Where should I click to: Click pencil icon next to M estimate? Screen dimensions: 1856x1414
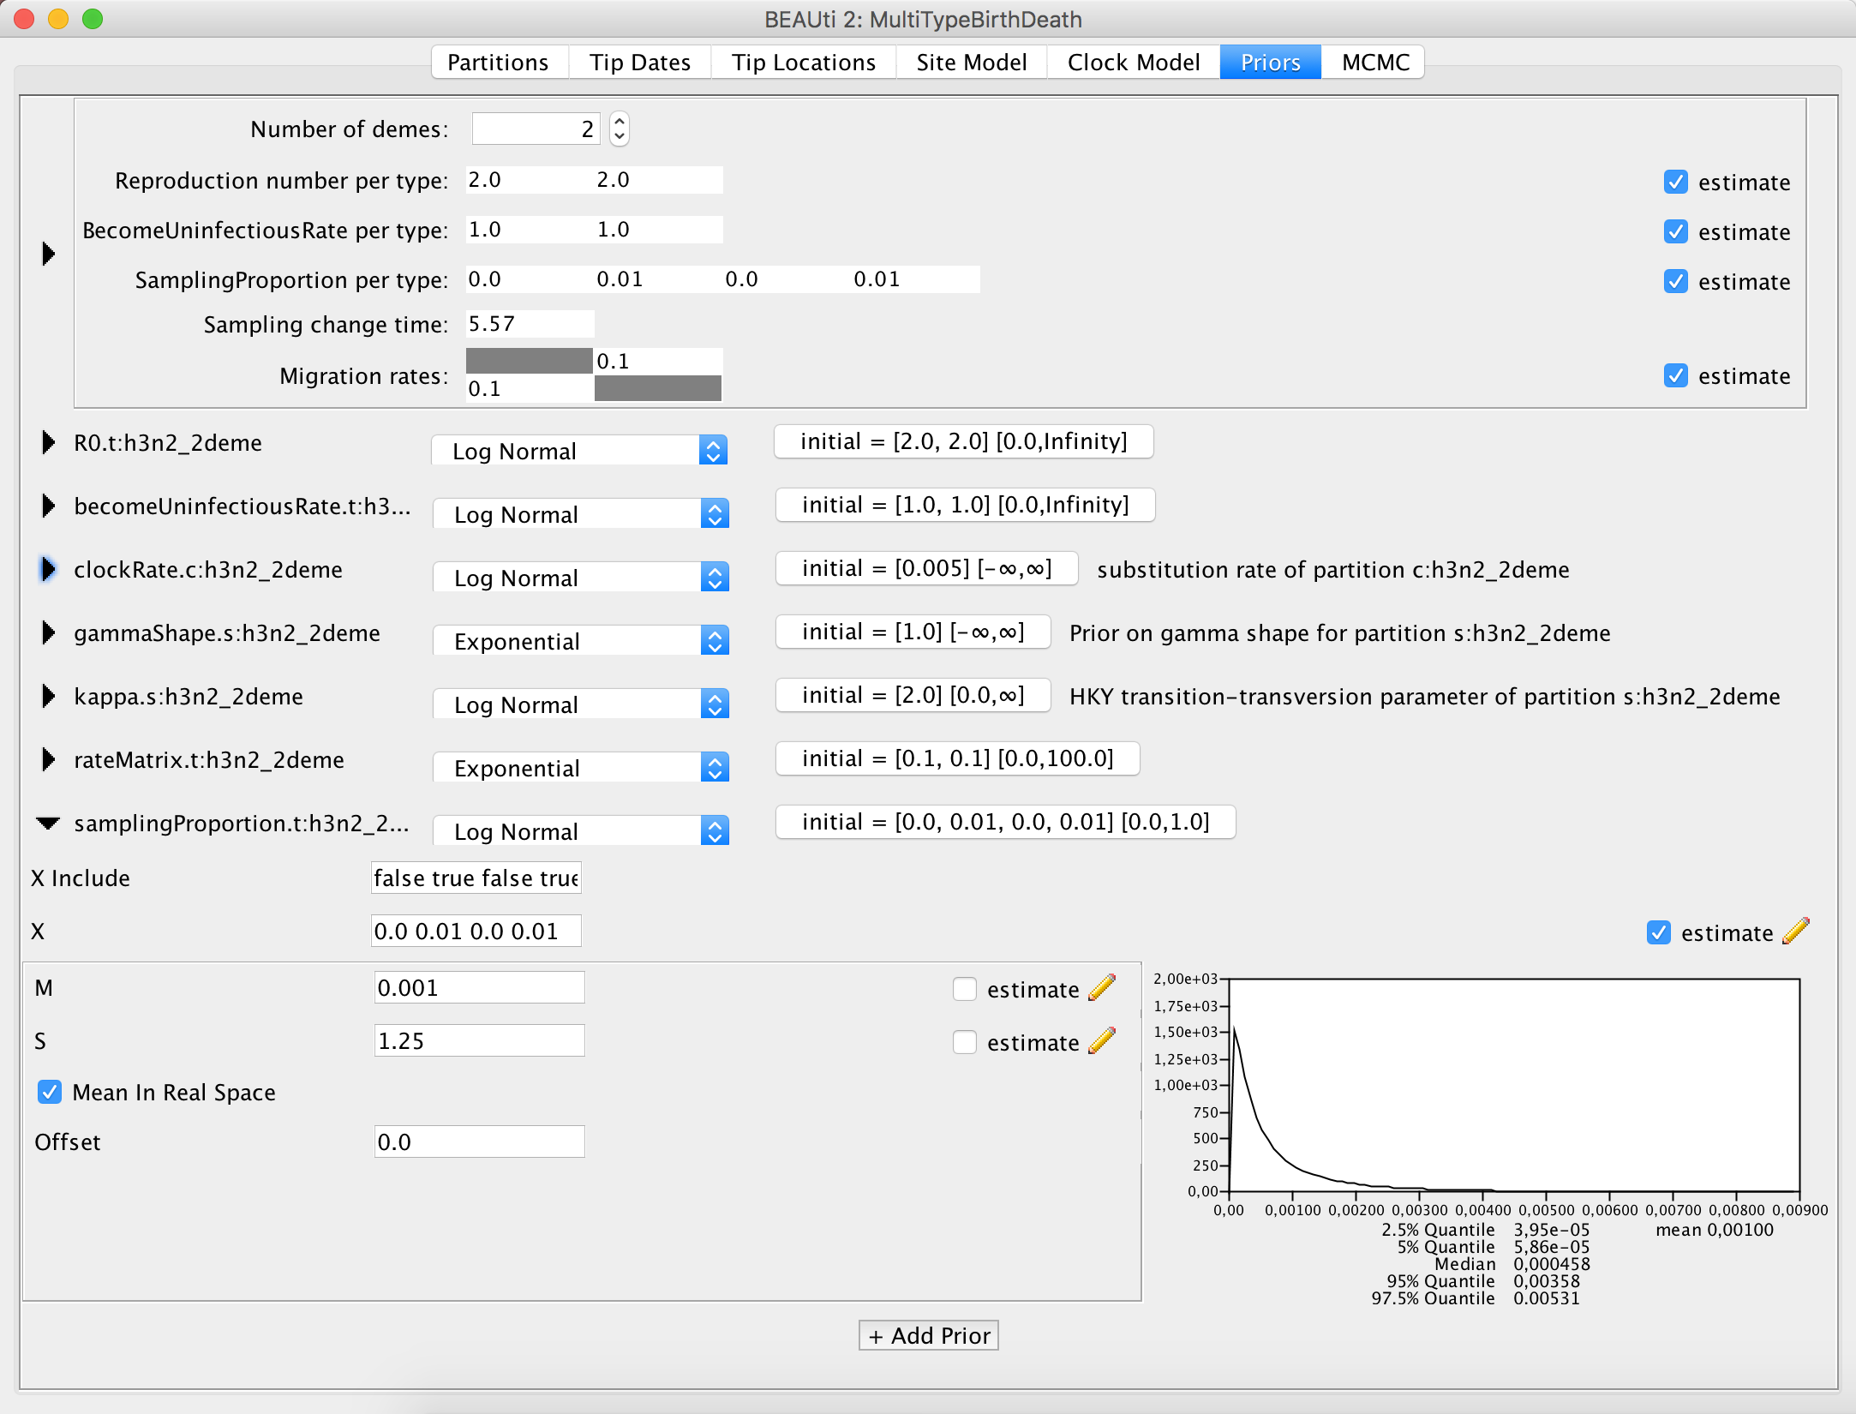point(1102,988)
